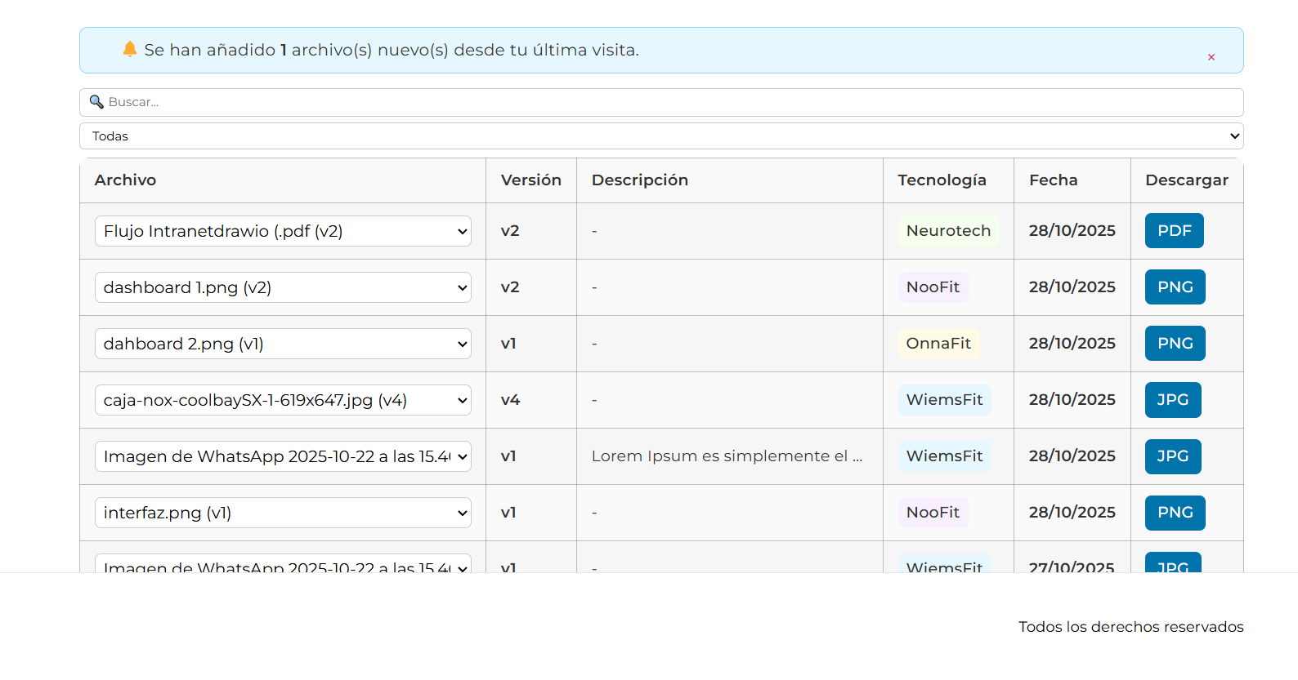The image size is (1298, 680).
Task: Dismiss the new files notification banner
Action: (1211, 57)
